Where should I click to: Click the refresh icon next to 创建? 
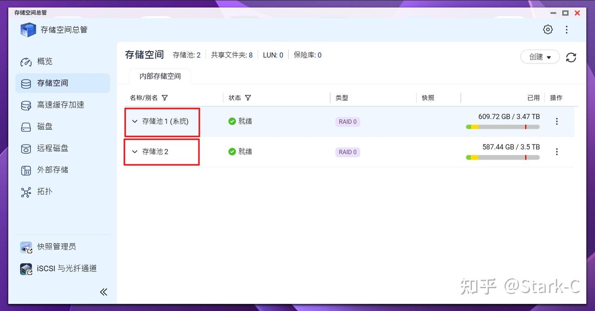point(571,57)
